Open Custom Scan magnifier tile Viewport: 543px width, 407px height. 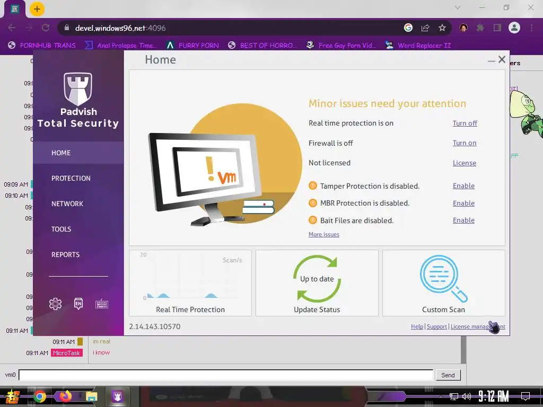coord(444,283)
